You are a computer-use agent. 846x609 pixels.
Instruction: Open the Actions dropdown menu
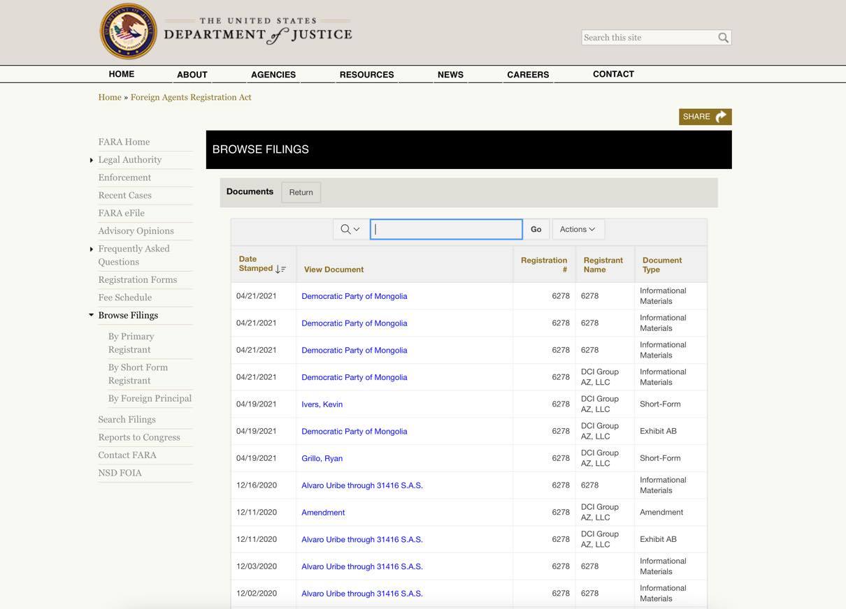578,229
